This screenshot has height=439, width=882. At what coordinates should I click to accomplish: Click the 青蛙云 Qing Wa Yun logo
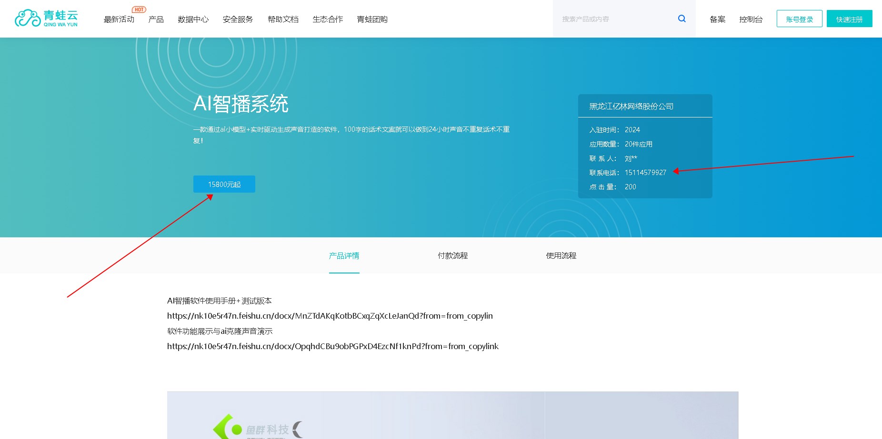point(46,19)
